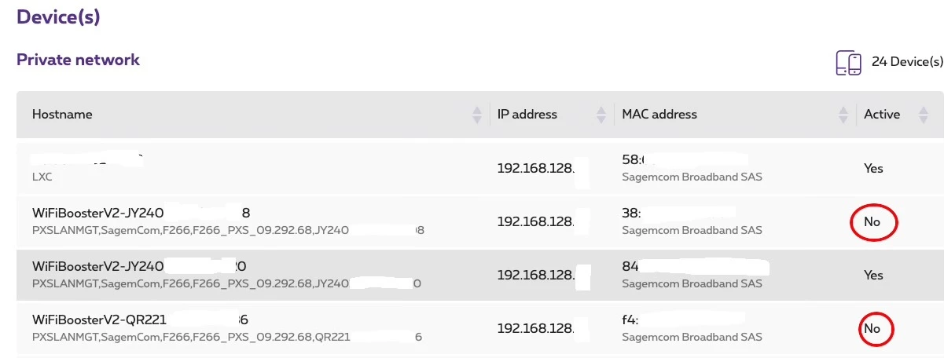Viewport: 944px width, 358px height.
Task: Sort the table by Hostname arrows
Action: (x=476, y=115)
